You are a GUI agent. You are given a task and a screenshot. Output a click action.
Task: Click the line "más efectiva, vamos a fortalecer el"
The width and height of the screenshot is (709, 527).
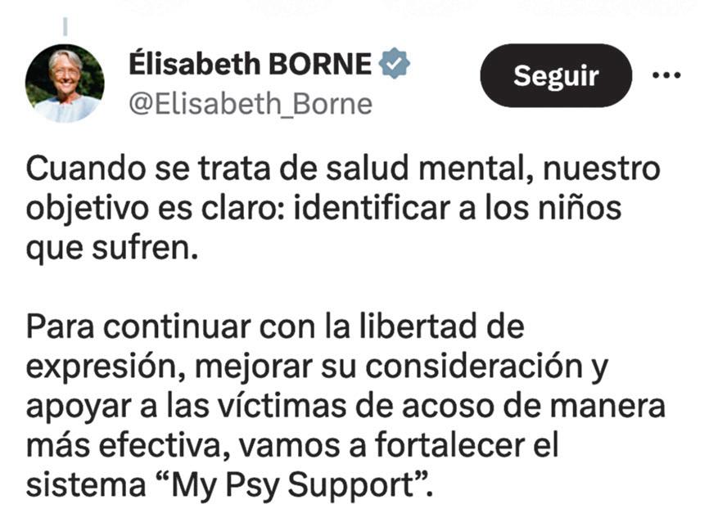(292, 446)
